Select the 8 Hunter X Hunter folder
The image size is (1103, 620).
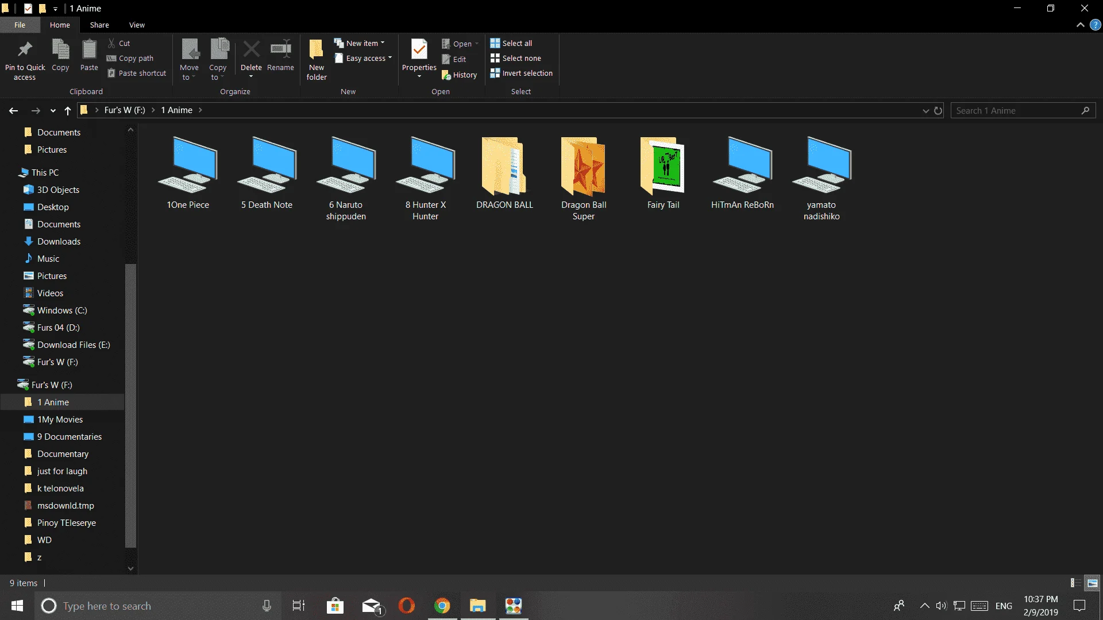coord(425,179)
